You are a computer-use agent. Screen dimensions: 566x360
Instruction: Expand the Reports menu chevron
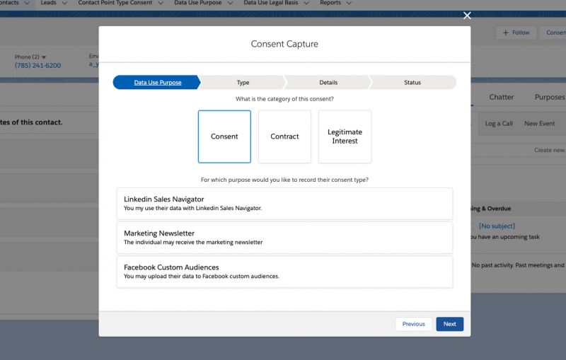(x=349, y=3)
